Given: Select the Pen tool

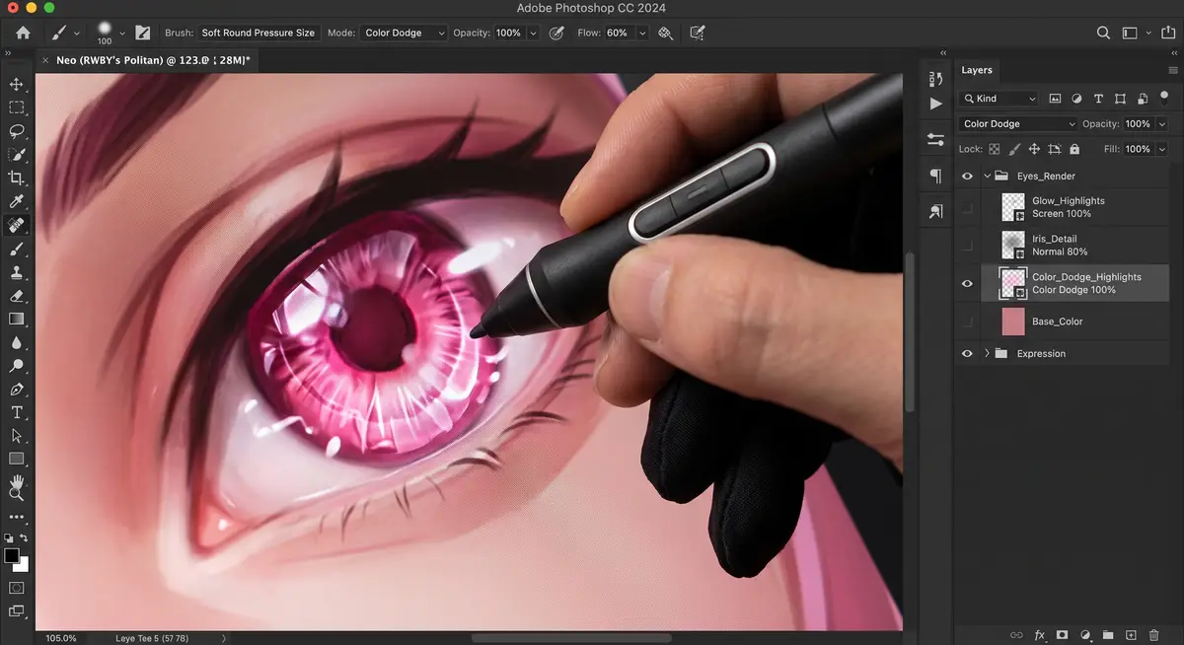Looking at the screenshot, I should [x=17, y=390].
